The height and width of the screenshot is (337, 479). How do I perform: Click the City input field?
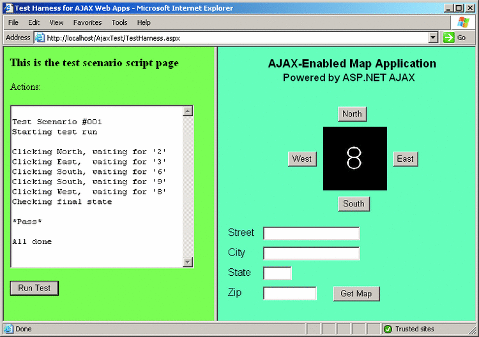[311, 254]
